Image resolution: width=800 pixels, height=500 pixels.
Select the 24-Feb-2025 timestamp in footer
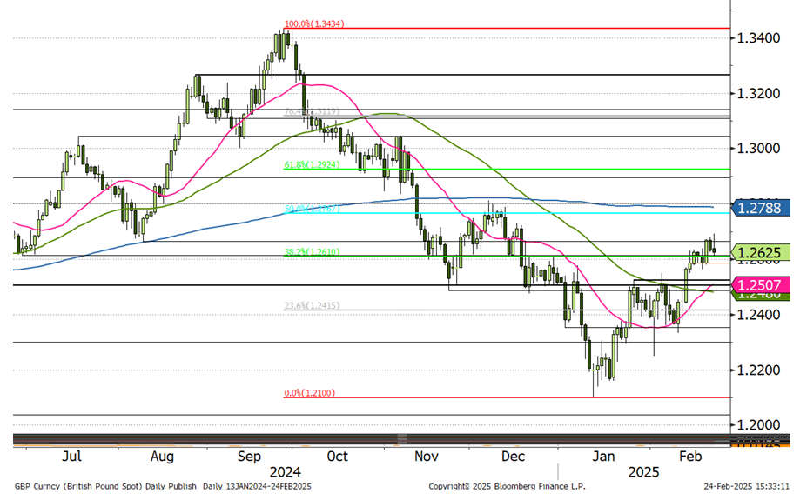[x=749, y=486]
